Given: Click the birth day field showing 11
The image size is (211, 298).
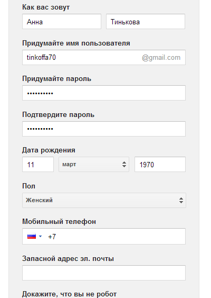Looking at the screenshot, I should 38,165.
